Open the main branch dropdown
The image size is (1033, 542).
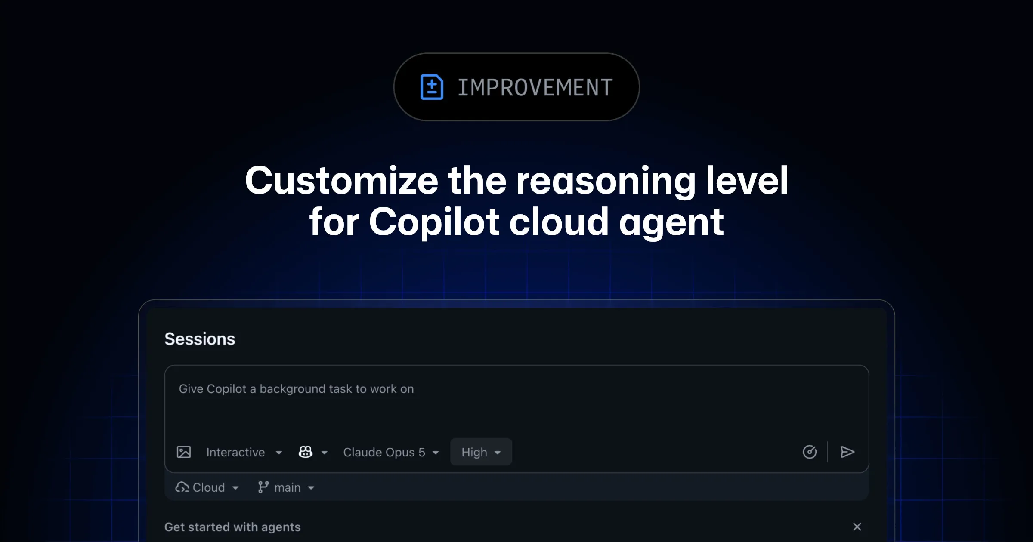coord(286,487)
